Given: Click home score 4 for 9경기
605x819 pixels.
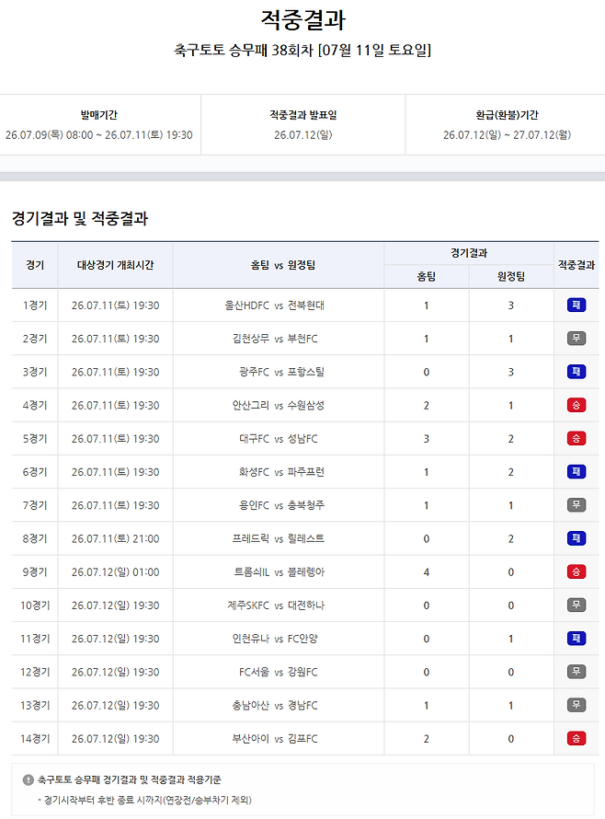Looking at the screenshot, I should click(427, 572).
